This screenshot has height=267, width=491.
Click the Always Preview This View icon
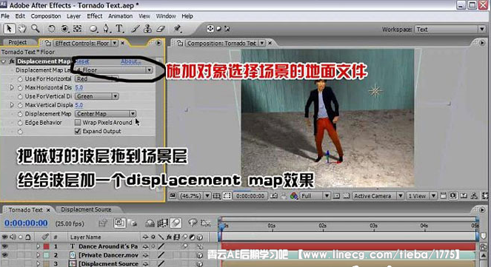click(x=173, y=196)
